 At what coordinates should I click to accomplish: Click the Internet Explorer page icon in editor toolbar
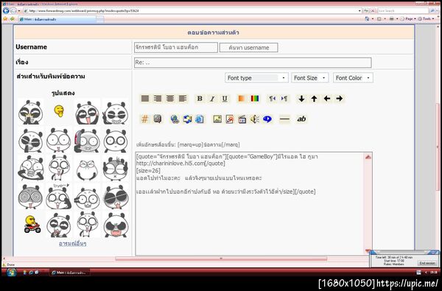point(200,119)
